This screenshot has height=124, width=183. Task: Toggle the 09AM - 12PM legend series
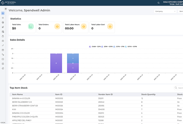click(x=95, y=46)
